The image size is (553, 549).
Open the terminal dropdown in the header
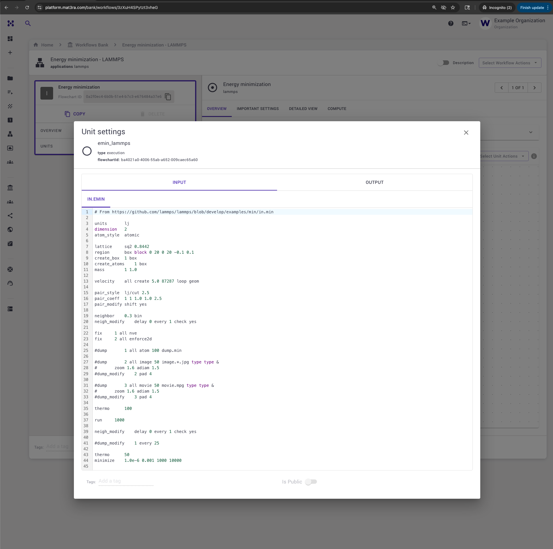click(466, 23)
